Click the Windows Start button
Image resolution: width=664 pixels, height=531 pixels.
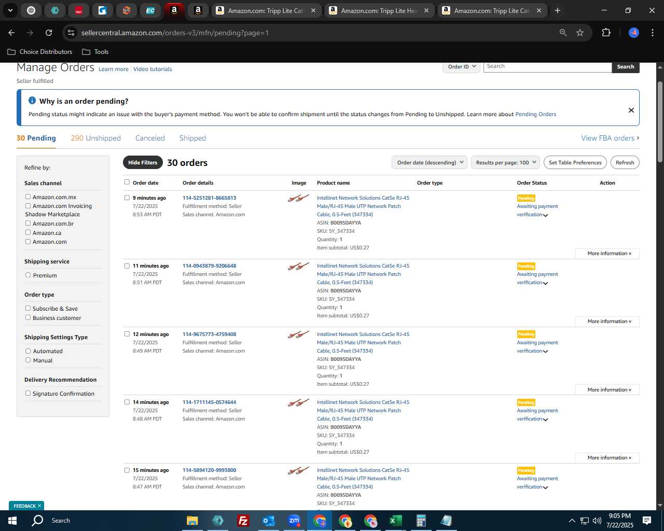point(12,521)
